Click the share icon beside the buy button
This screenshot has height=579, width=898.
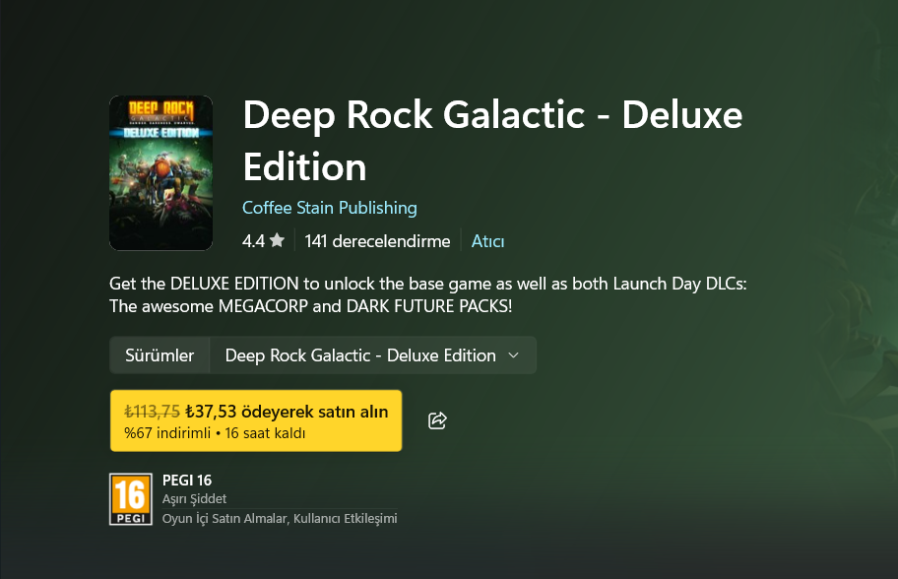pyautogui.click(x=437, y=420)
